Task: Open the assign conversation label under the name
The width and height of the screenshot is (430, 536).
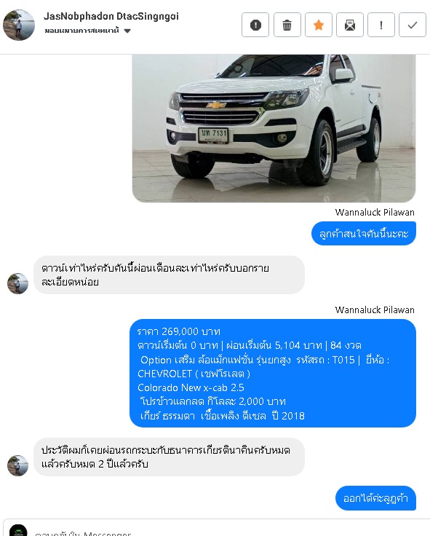Action: coord(81,31)
